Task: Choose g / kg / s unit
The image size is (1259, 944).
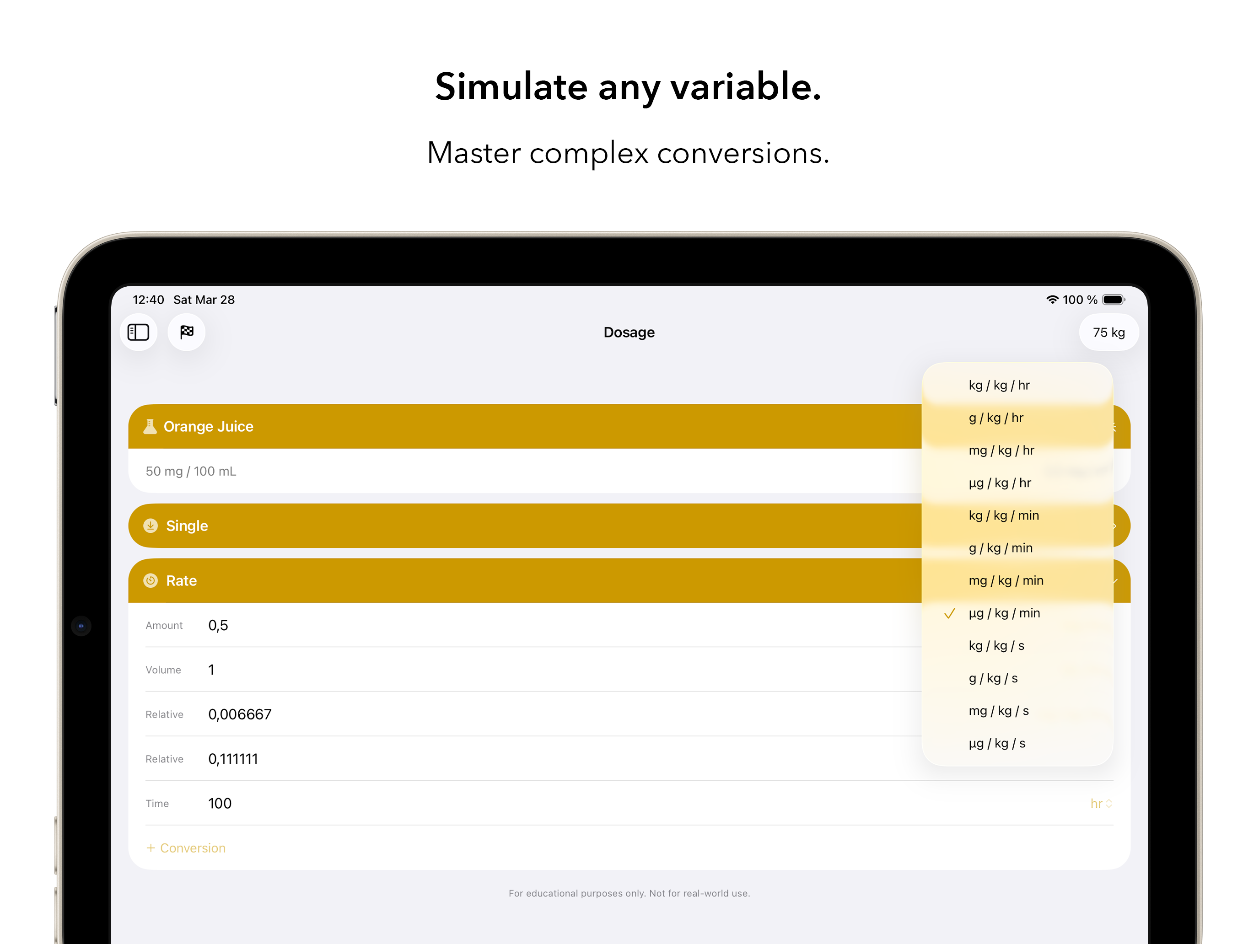Action: tap(1017, 678)
